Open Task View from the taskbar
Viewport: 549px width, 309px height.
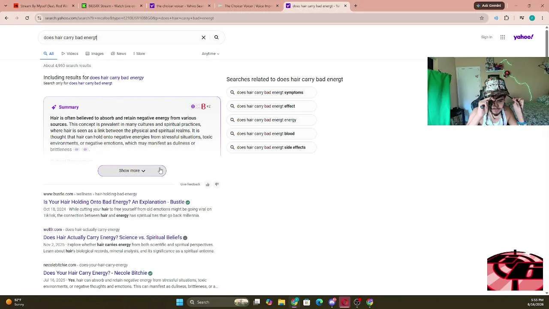(256, 302)
